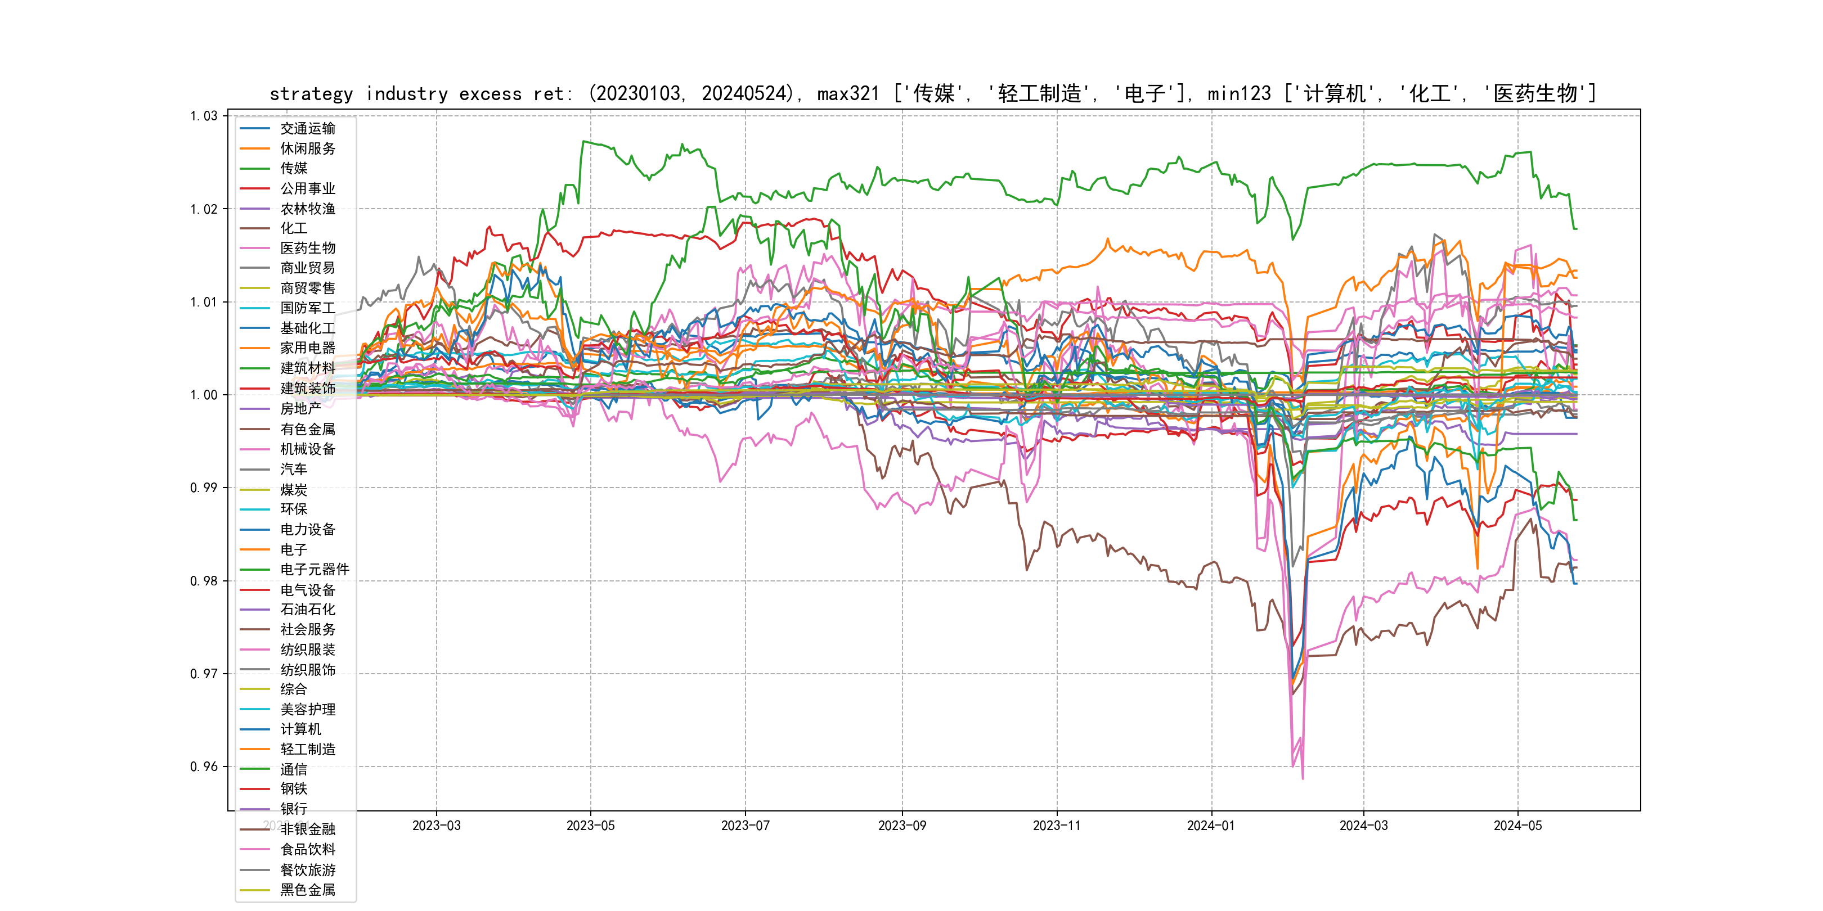Click the 黑色金属 legend label
Screen dimensions: 1823x911
point(307,890)
